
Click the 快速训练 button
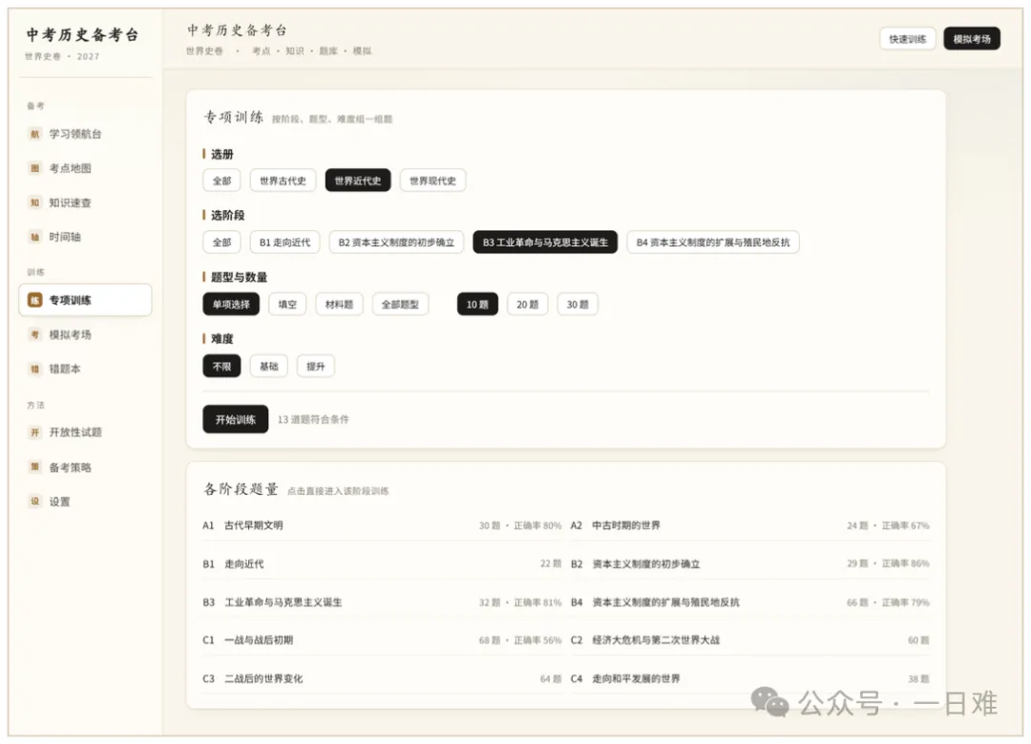coord(908,39)
